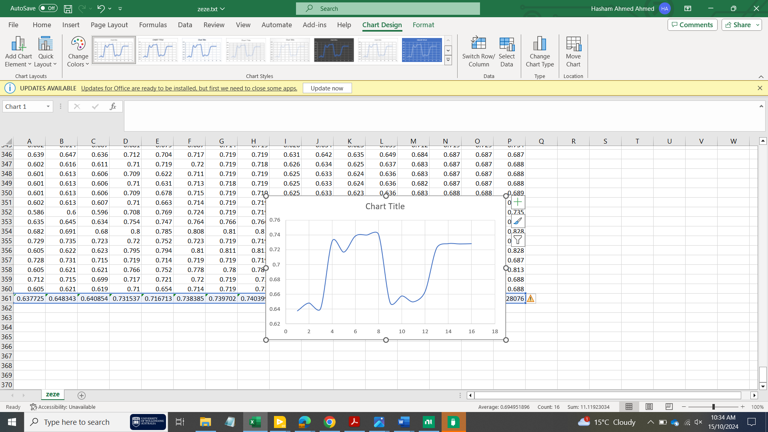Screen dimensions: 768x432
Task: Select the dark chart style thumbnail
Action: (334, 50)
